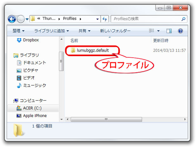Click the コンピューター monitor icon
196x147 pixels.
16,101
